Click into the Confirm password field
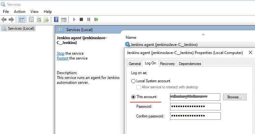 pyautogui.click(x=195, y=116)
